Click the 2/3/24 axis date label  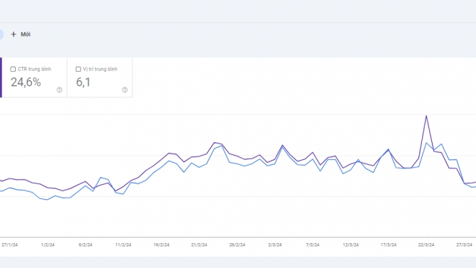click(x=275, y=245)
